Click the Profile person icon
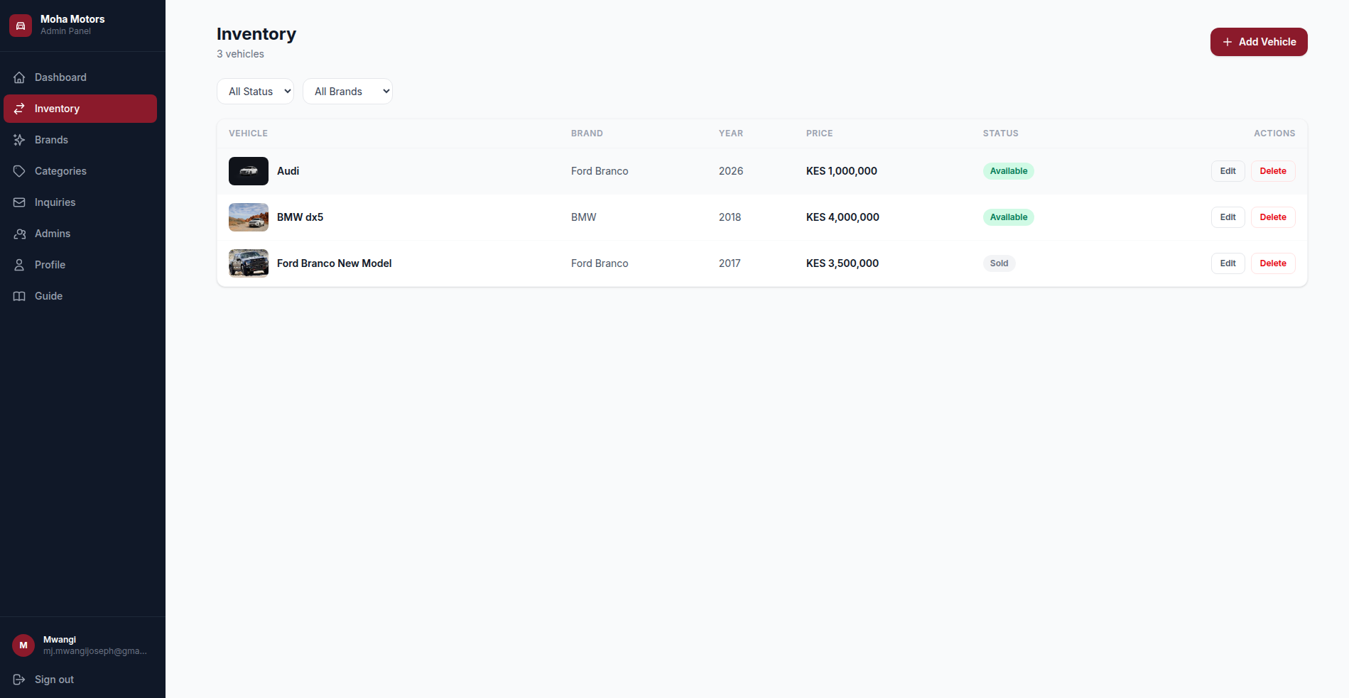This screenshot has height=698, width=1349. (x=19, y=265)
